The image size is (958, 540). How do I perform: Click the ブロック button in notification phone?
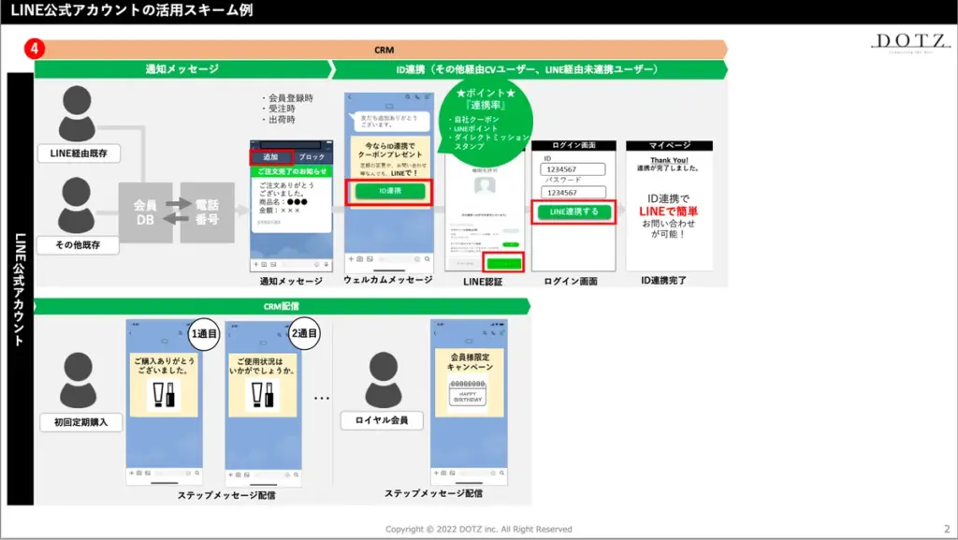(312, 157)
